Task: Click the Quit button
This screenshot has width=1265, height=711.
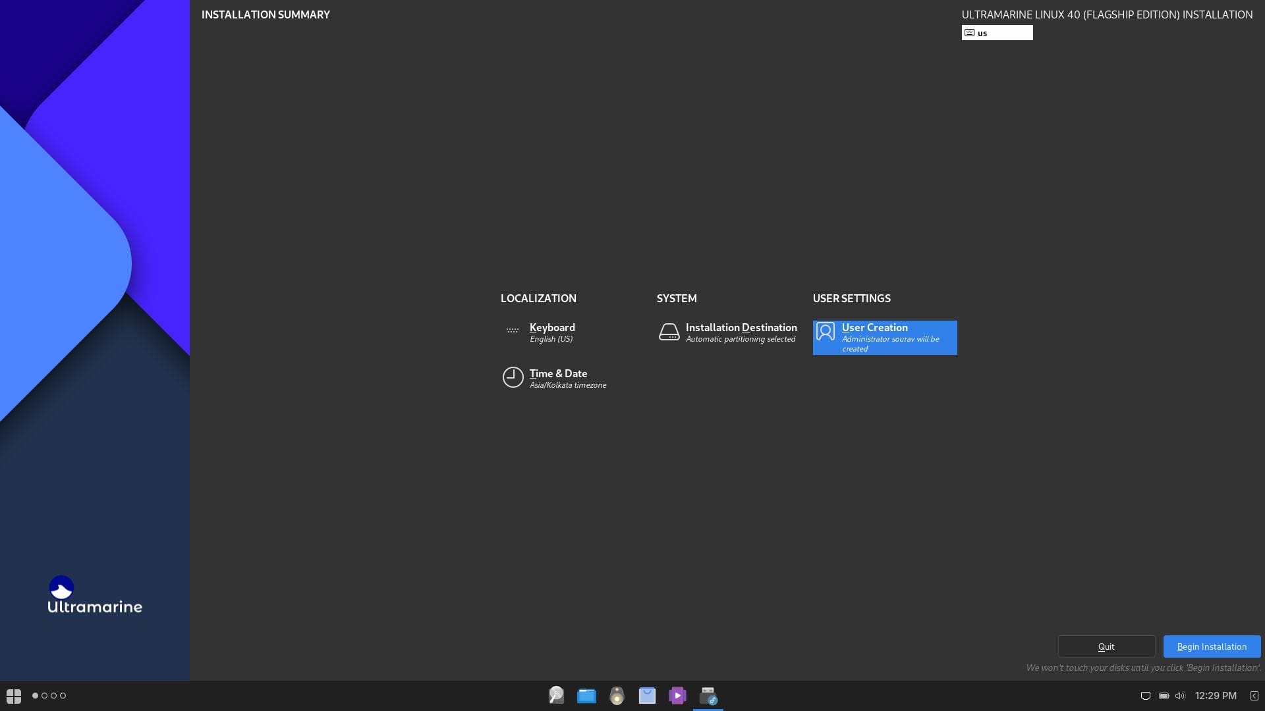Action: click(1106, 646)
